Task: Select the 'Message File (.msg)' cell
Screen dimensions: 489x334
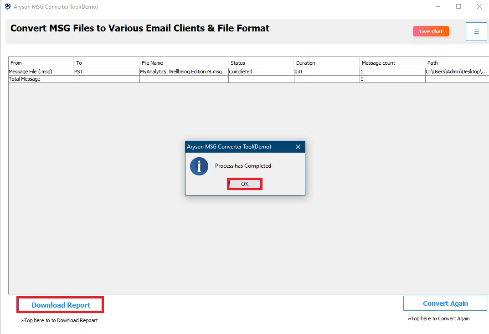Action: coord(41,72)
